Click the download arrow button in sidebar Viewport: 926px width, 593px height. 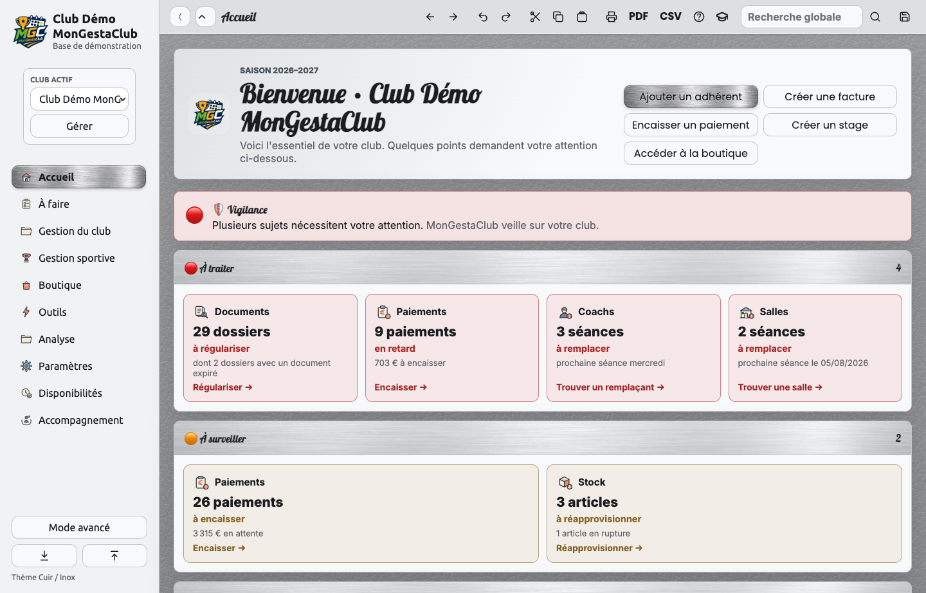tap(44, 556)
